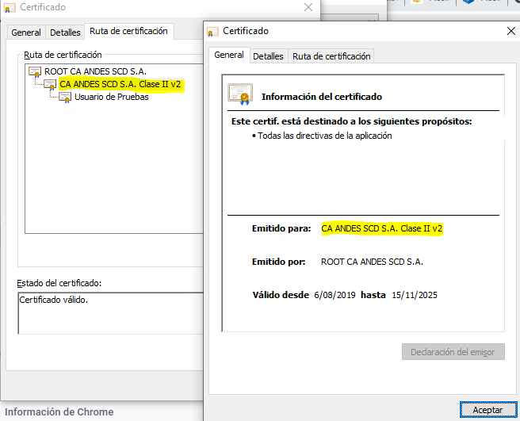This screenshot has width=520, height=421.
Task: Click the CA ANDES Clase II v2 certificate icon
Action: click(50, 84)
